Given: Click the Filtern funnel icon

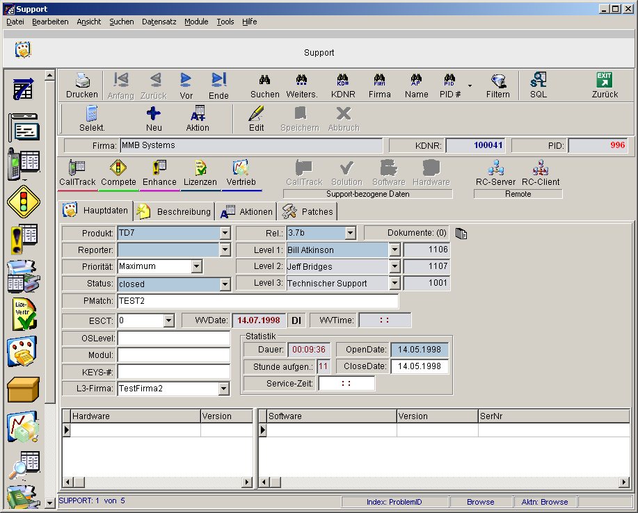Looking at the screenshot, I should tap(497, 85).
